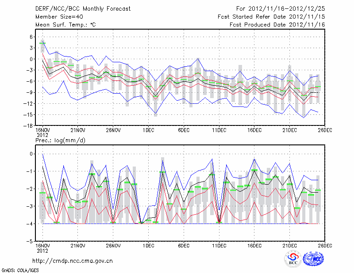Click 16DEC label under the temperature chart
The height and width of the screenshot is (273, 354).
click(254, 130)
